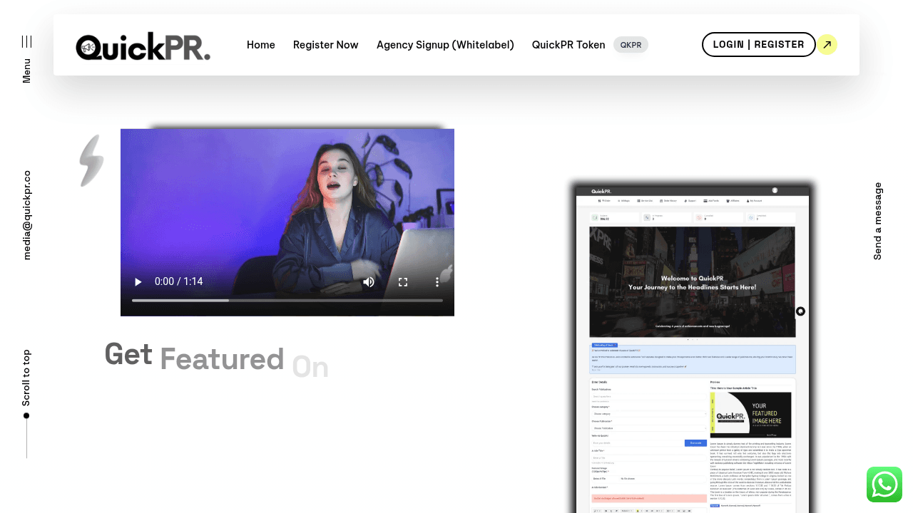
Task: Click the QuickPR logo
Action: point(143,46)
